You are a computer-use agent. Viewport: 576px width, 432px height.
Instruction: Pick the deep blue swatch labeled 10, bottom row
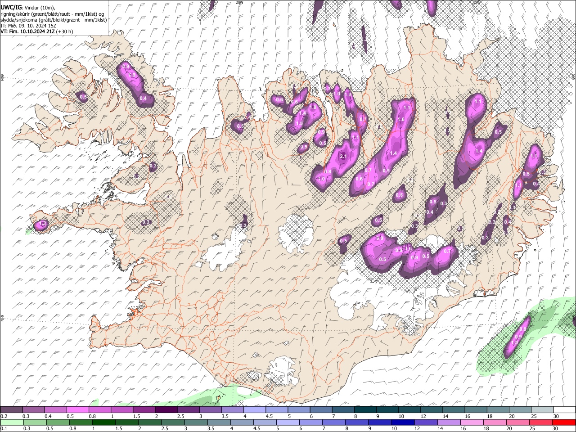[x=403, y=422]
